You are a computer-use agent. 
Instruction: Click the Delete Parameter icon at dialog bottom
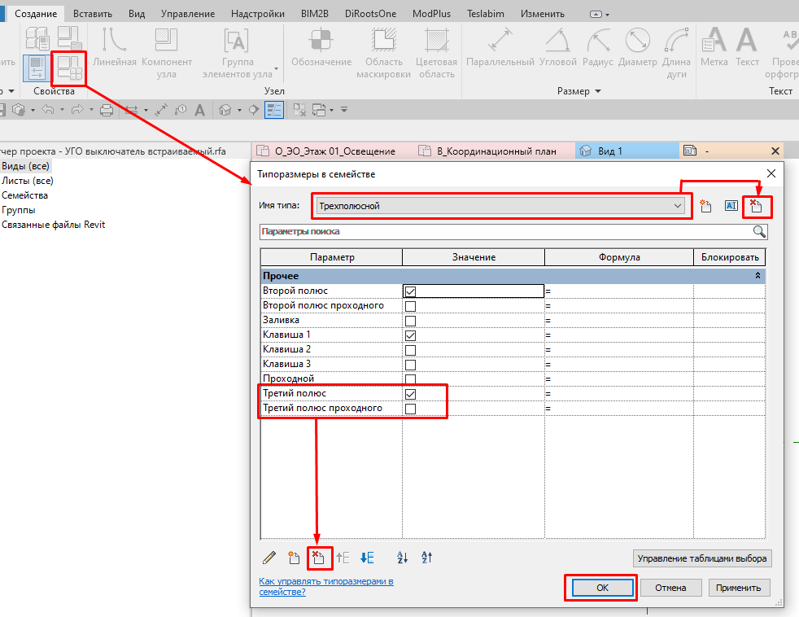point(318,558)
